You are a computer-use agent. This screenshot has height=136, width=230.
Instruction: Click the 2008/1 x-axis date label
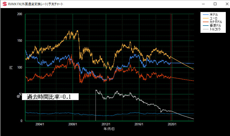click(73, 124)
